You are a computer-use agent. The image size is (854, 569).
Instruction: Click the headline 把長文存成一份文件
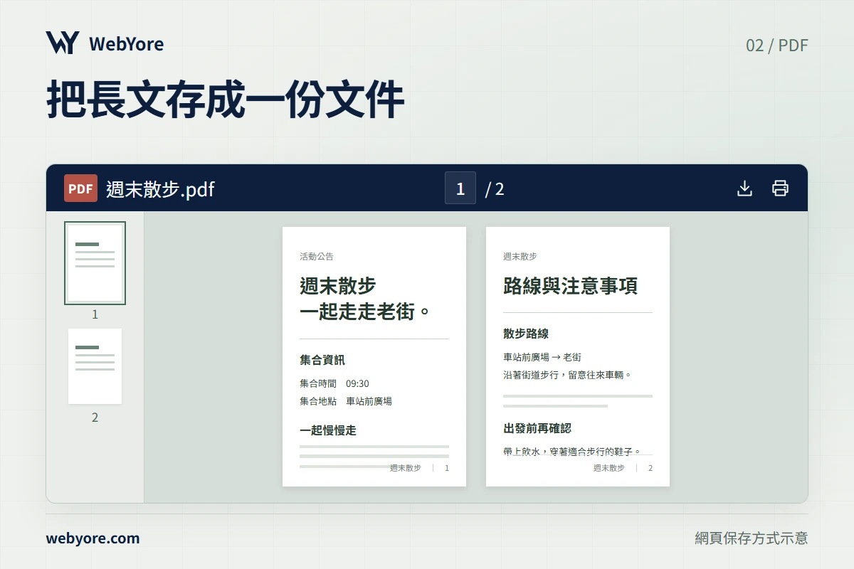coord(226,100)
